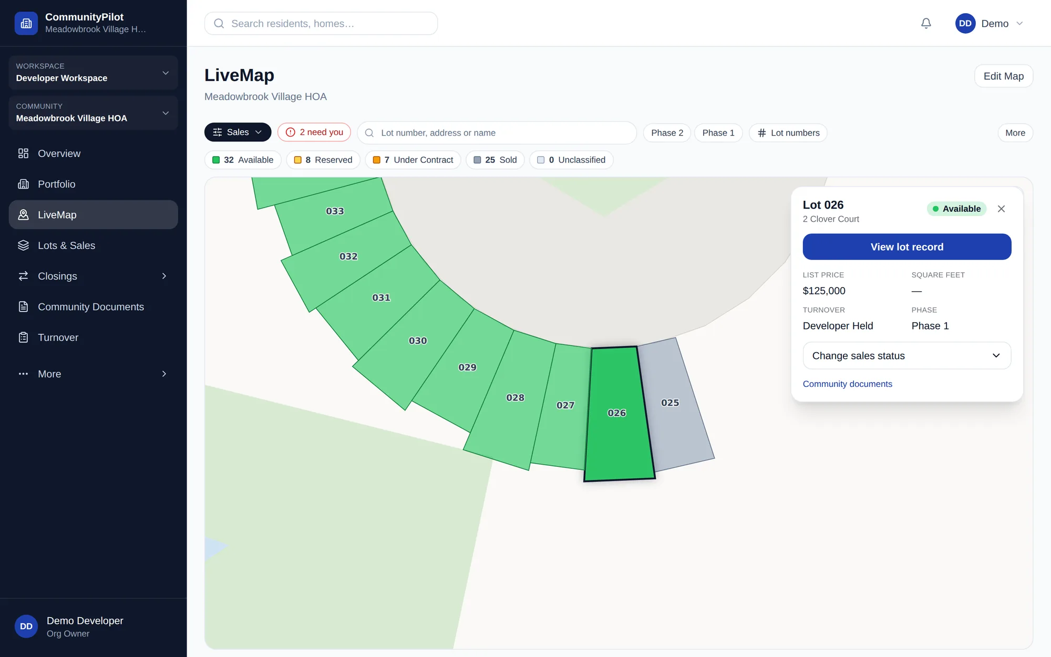Click the three-dots More icon in sidebar
This screenshot has height=657, width=1051.
click(23, 374)
